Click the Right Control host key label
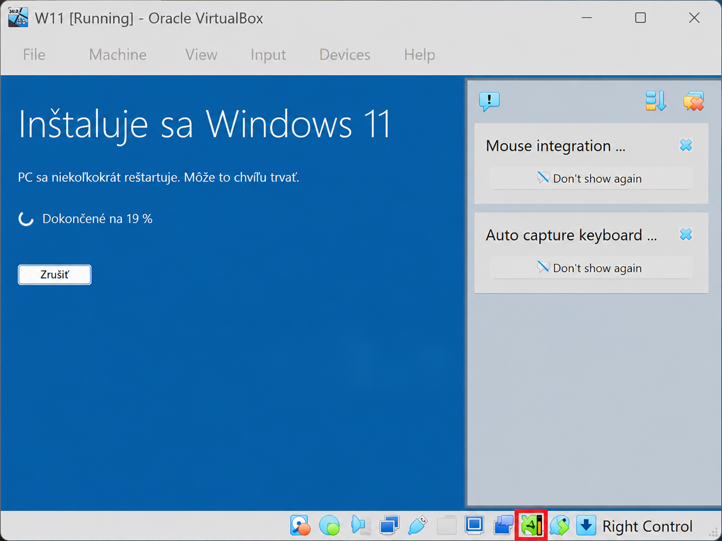Viewport: 722px width, 541px height. point(647,526)
